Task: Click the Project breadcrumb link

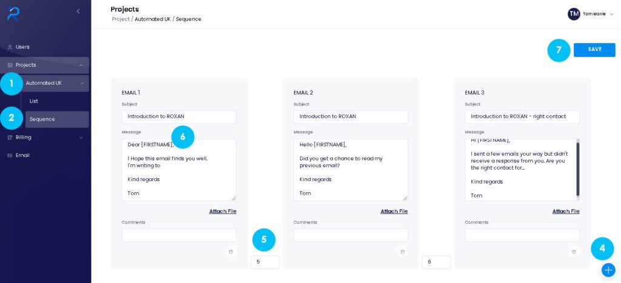Action: [121, 19]
